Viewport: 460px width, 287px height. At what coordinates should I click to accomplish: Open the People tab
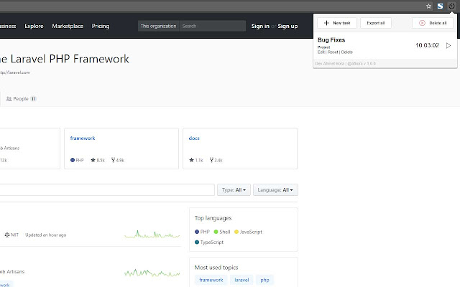(x=21, y=99)
